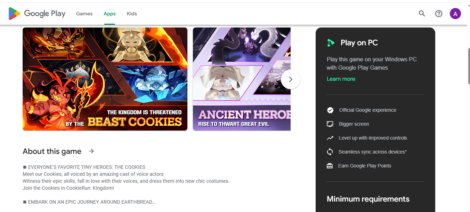Click the page vertical scrollbar thumb

point(469,66)
